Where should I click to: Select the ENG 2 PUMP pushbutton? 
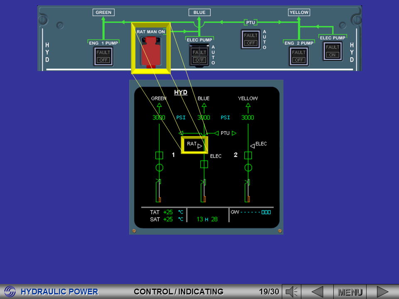[x=299, y=56]
